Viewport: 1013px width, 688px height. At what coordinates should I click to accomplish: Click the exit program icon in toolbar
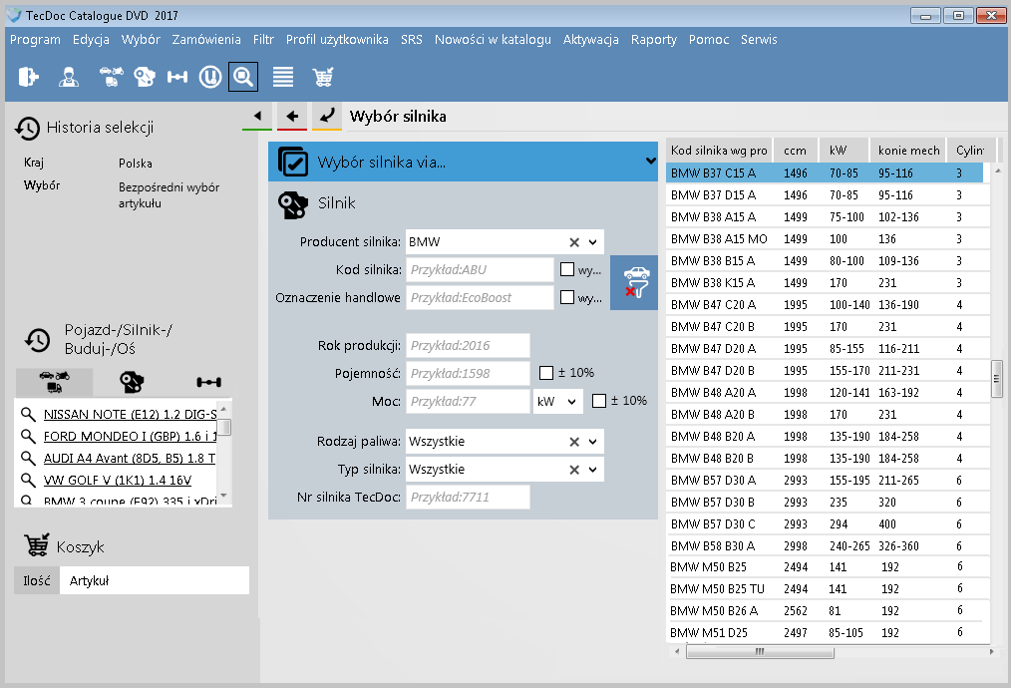coord(28,77)
